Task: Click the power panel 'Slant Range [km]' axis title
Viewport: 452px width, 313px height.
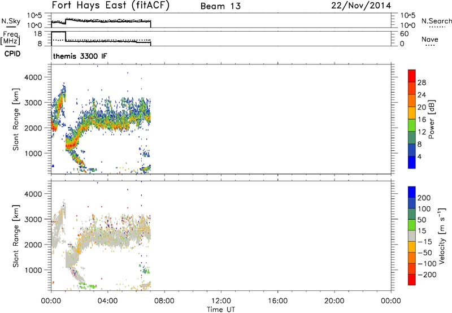Action: coord(16,119)
